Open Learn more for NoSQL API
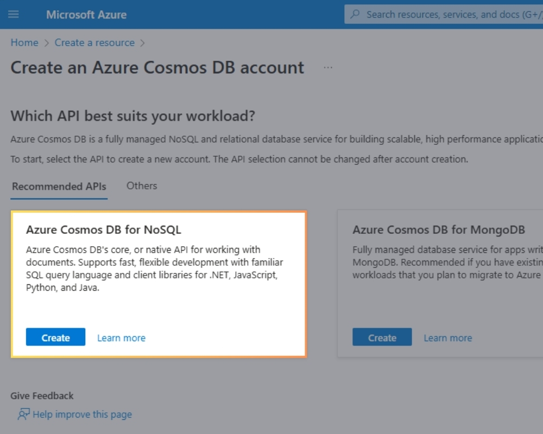The image size is (543, 434). pos(121,338)
